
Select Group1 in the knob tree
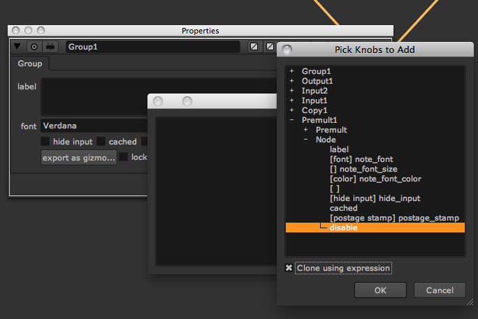click(x=316, y=71)
